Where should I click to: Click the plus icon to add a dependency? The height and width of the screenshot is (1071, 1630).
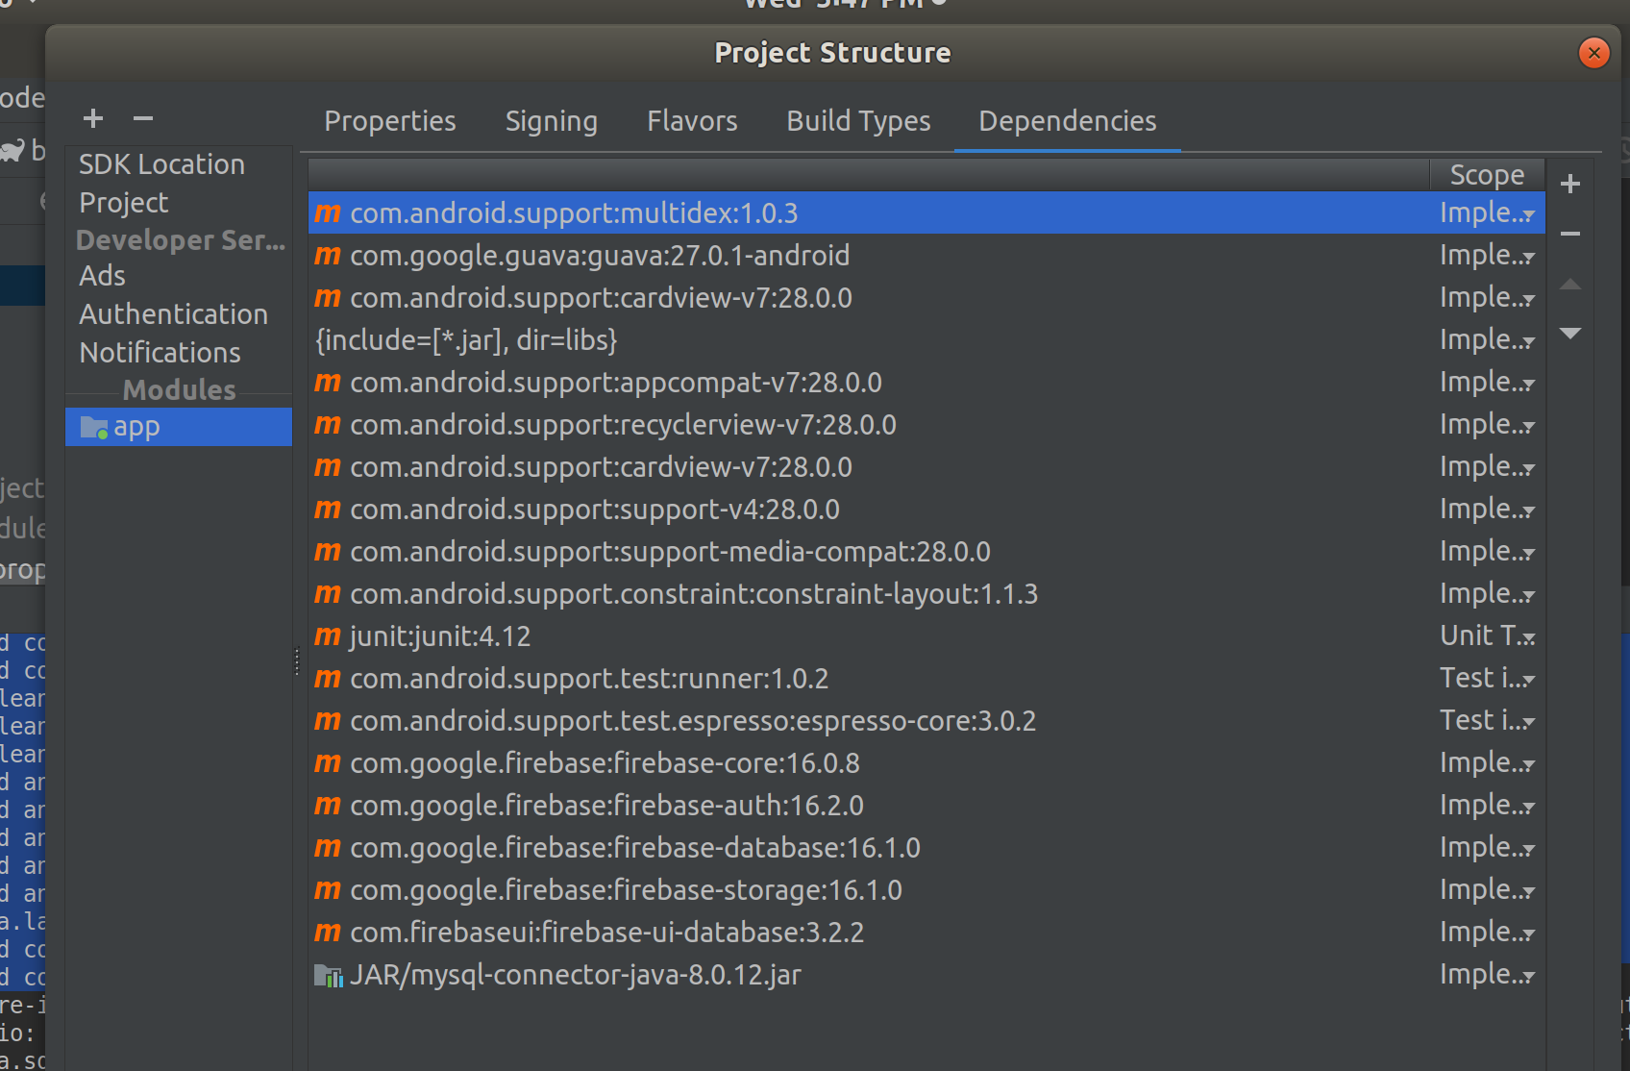tap(1570, 184)
